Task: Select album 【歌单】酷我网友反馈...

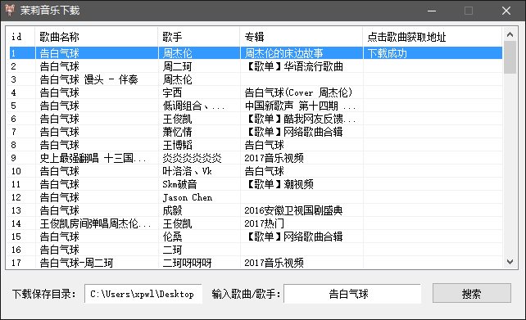Action: pyautogui.click(x=300, y=119)
